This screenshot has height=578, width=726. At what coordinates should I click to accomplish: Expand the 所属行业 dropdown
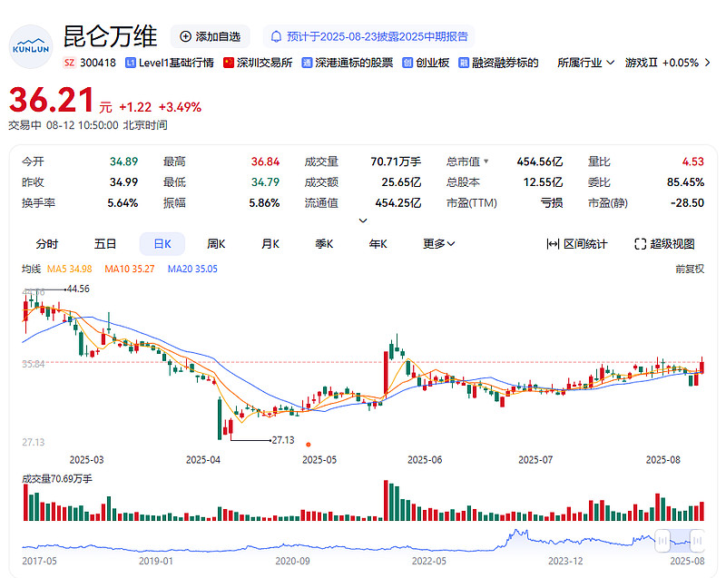585,63
